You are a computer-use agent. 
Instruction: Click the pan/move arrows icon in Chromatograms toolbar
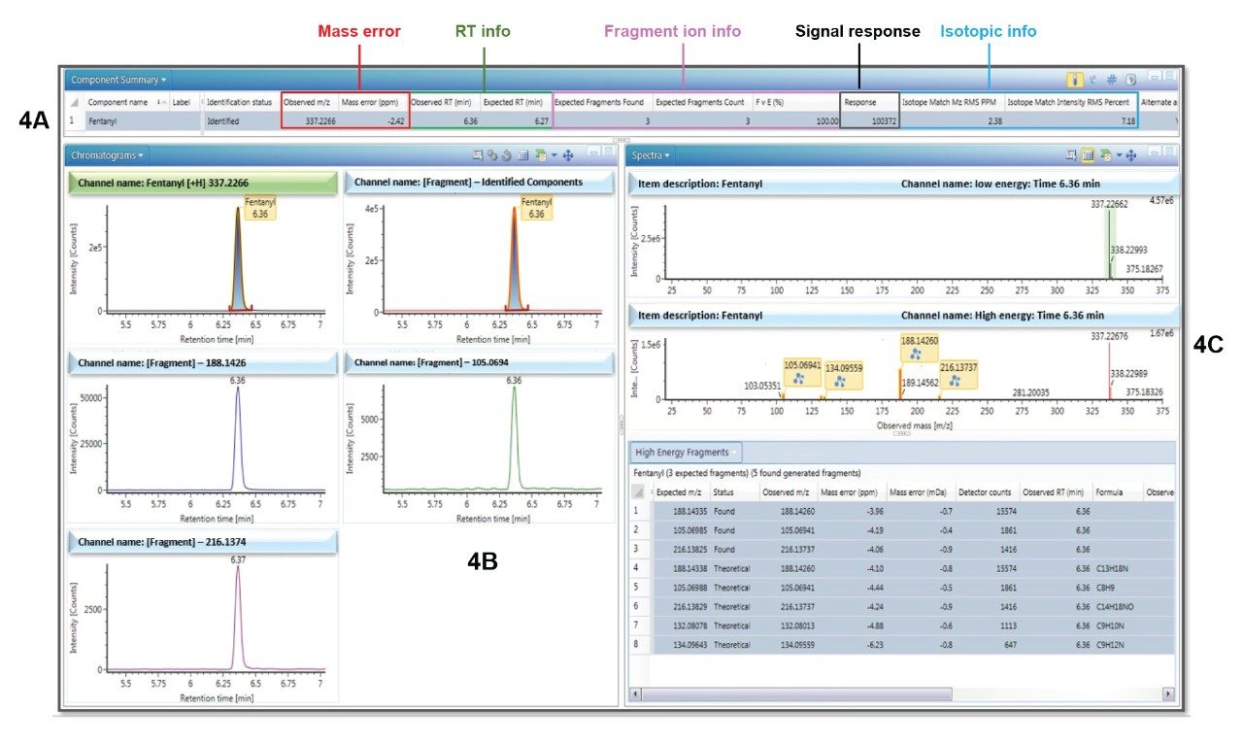[565, 155]
